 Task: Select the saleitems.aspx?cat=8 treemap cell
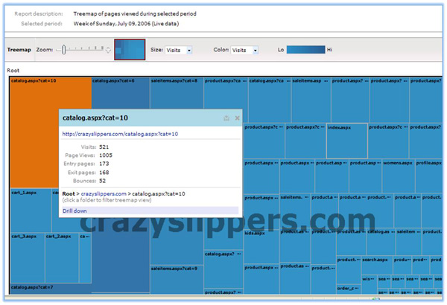177,94
